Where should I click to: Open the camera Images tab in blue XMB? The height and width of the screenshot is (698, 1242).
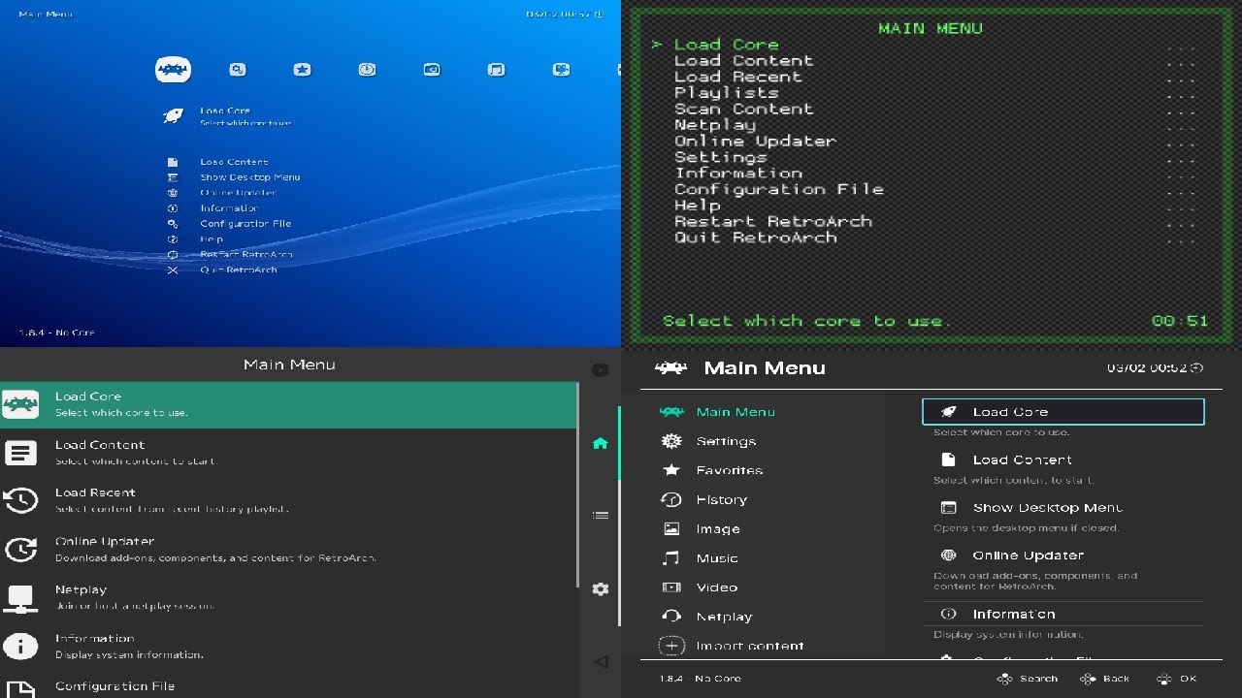[432, 70]
